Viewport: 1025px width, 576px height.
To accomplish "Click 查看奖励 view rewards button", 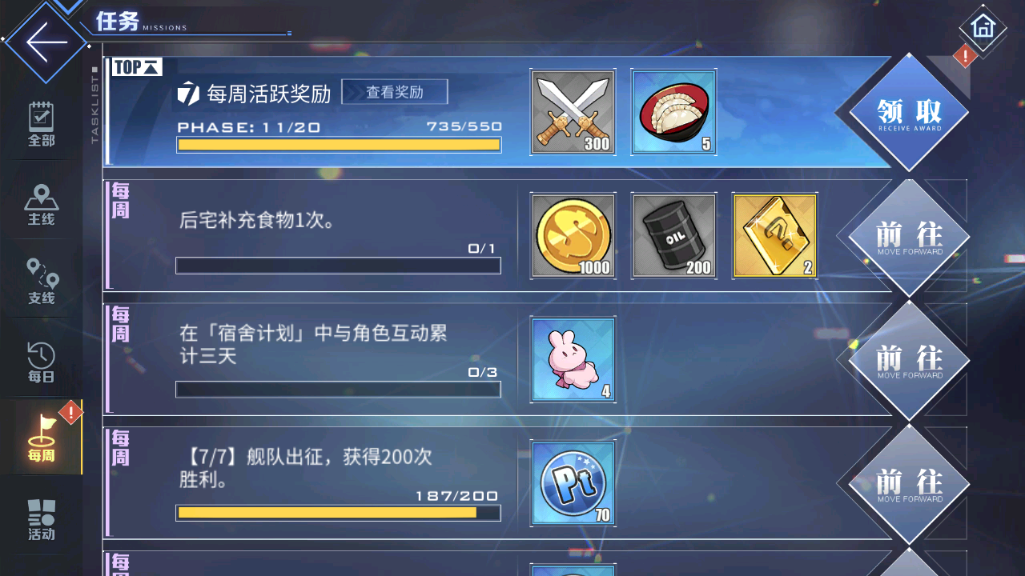I will click(x=395, y=92).
